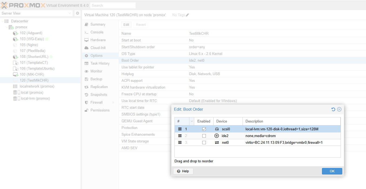Open the Server View gear settings

tap(77, 13)
